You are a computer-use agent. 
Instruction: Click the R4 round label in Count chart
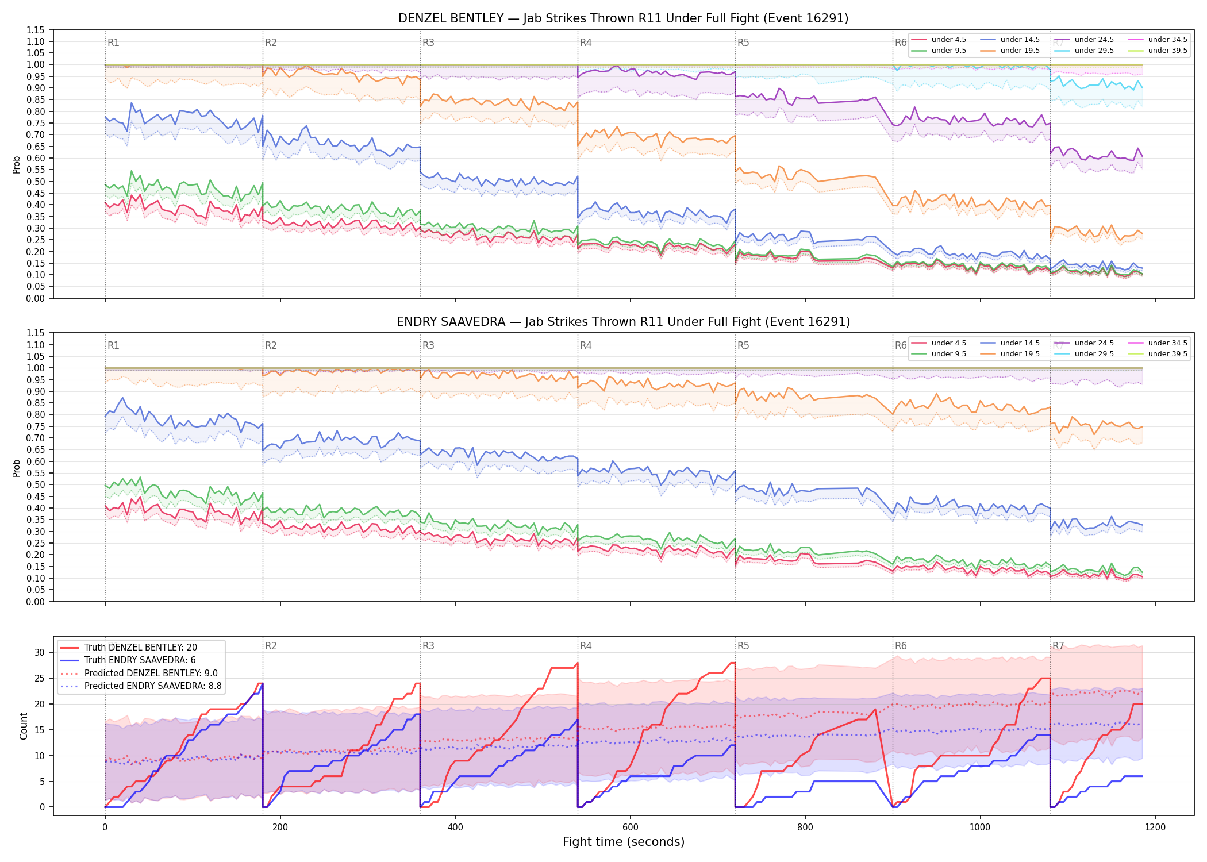click(586, 646)
